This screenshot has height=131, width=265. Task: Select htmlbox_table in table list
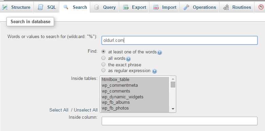click(135, 80)
